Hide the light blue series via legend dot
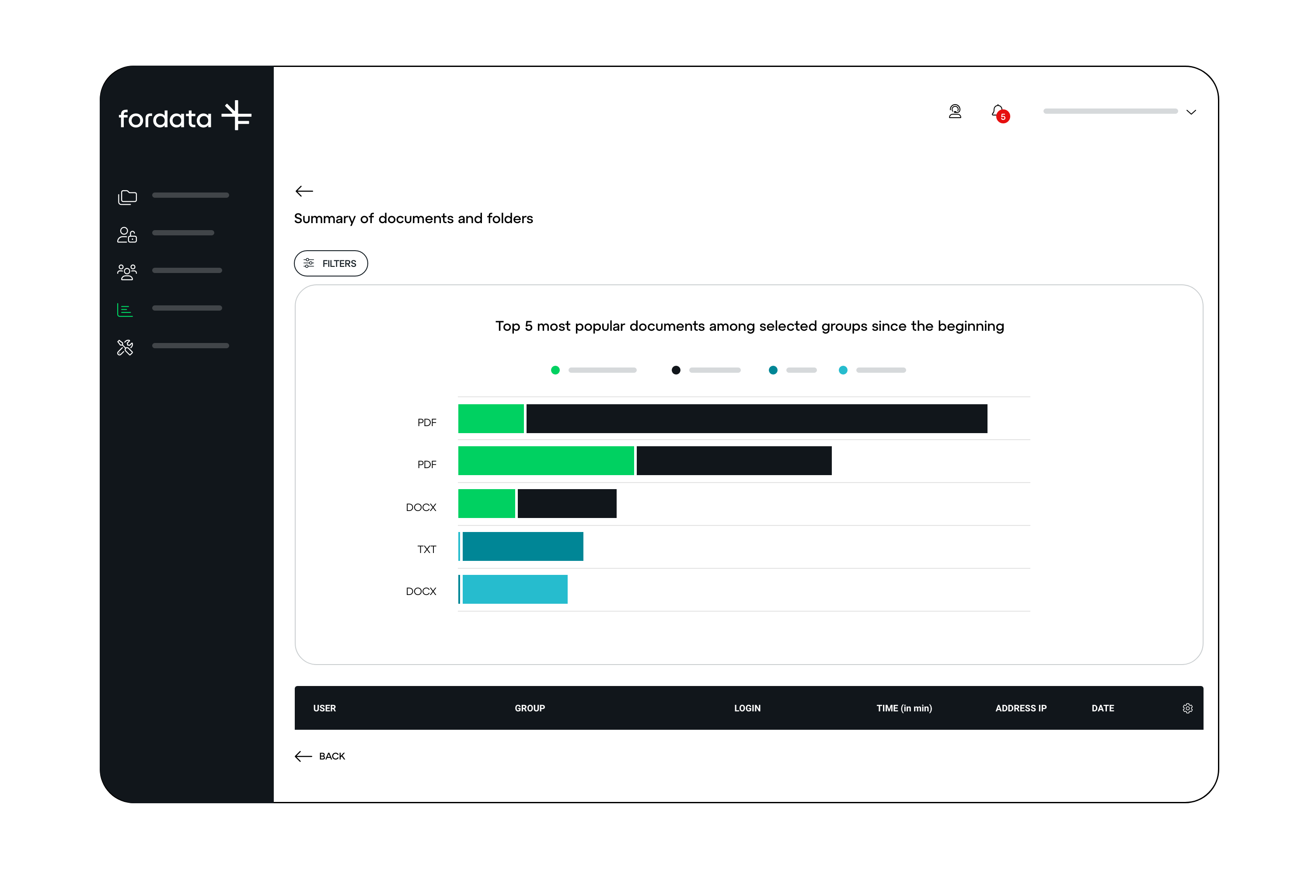This screenshot has height=875, width=1312. [x=843, y=370]
